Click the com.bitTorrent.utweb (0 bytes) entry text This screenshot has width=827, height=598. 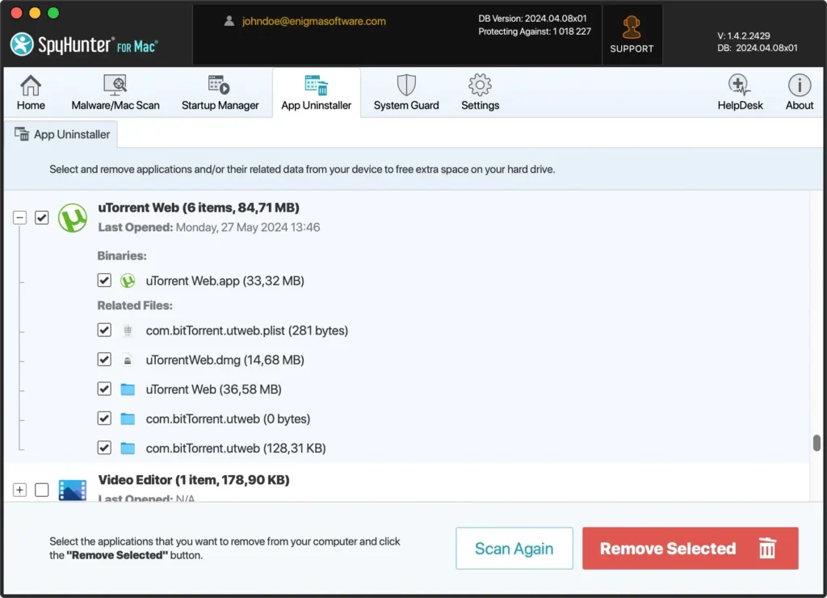point(228,419)
